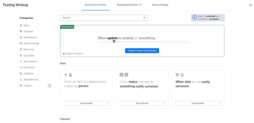Open the When date arrives card

tap(198, 89)
